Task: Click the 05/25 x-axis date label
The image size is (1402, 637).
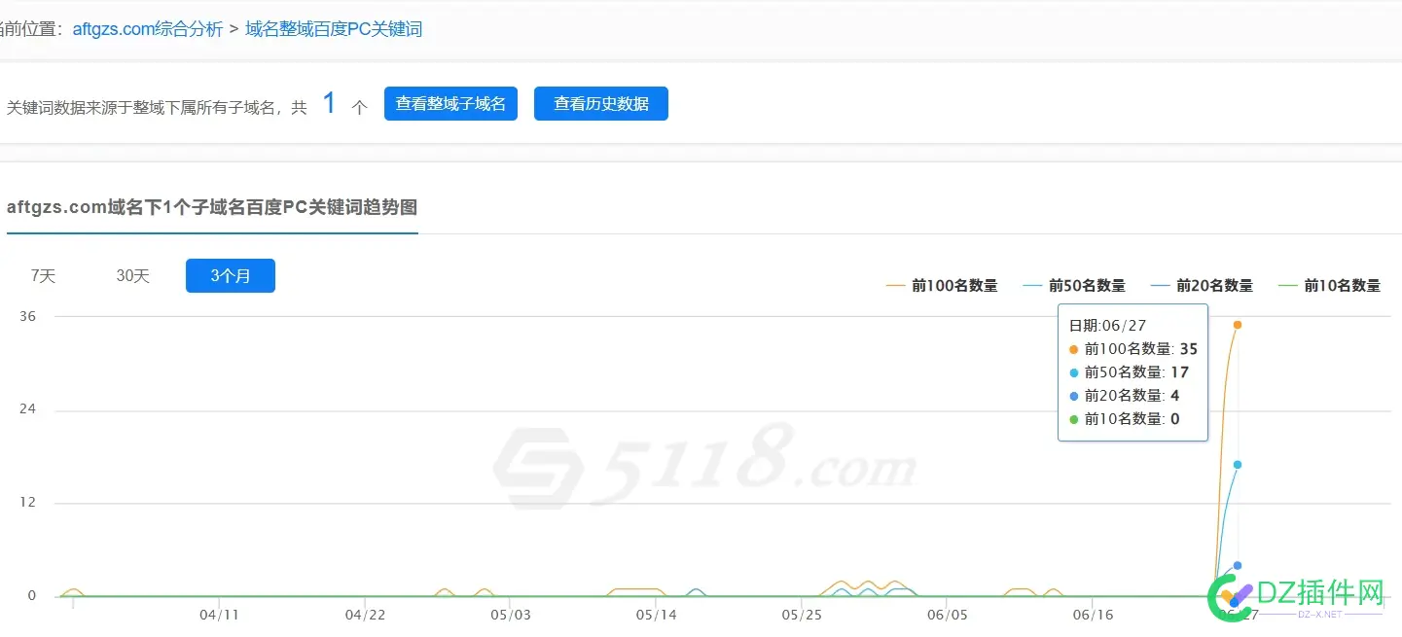Action: [x=802, y=616]
